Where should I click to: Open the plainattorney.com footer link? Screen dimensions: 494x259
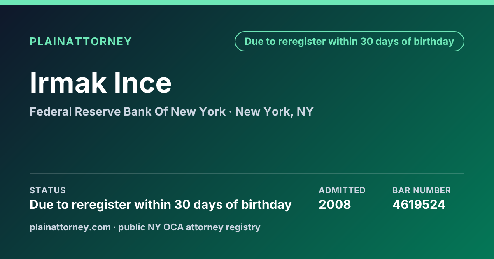[x=70, y=227]
